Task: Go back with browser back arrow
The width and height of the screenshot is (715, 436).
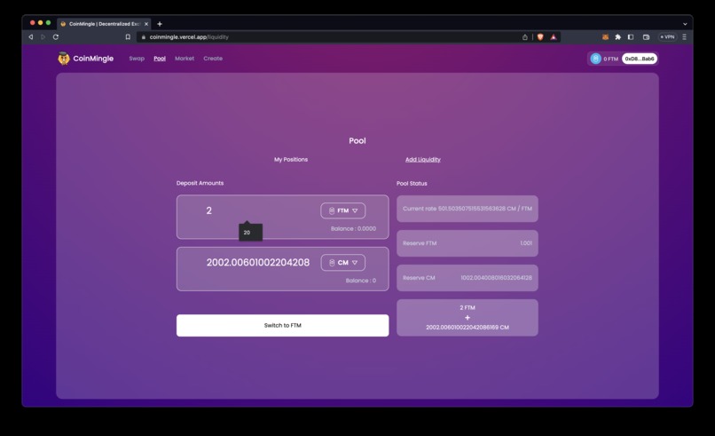Action: (x=30, y=37)
